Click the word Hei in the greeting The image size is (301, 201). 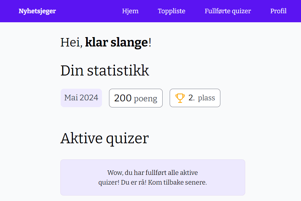(x=71, y=42)
